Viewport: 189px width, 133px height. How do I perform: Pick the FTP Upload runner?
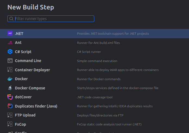(25, 115)
